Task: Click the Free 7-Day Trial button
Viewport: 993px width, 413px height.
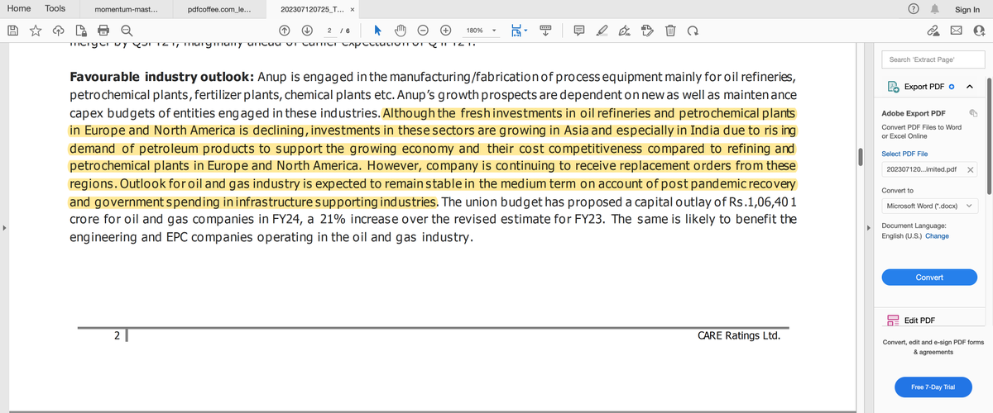Action: point(933,387)
